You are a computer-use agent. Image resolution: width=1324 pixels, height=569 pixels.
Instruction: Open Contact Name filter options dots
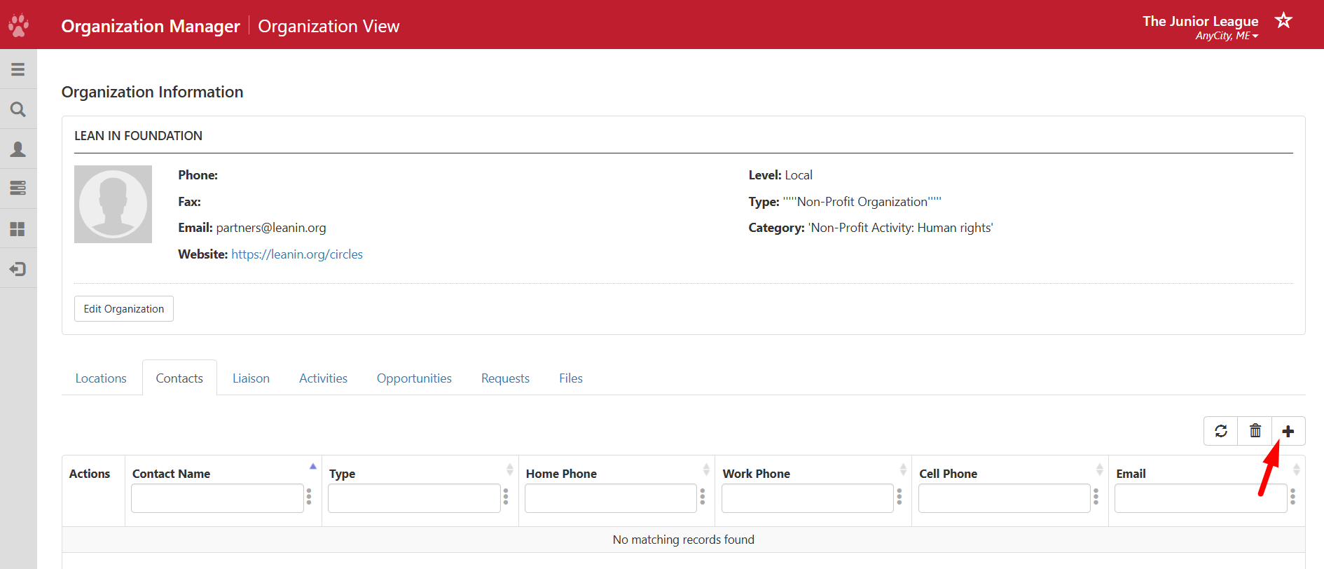pyautogui.click(x=309, y=497)
